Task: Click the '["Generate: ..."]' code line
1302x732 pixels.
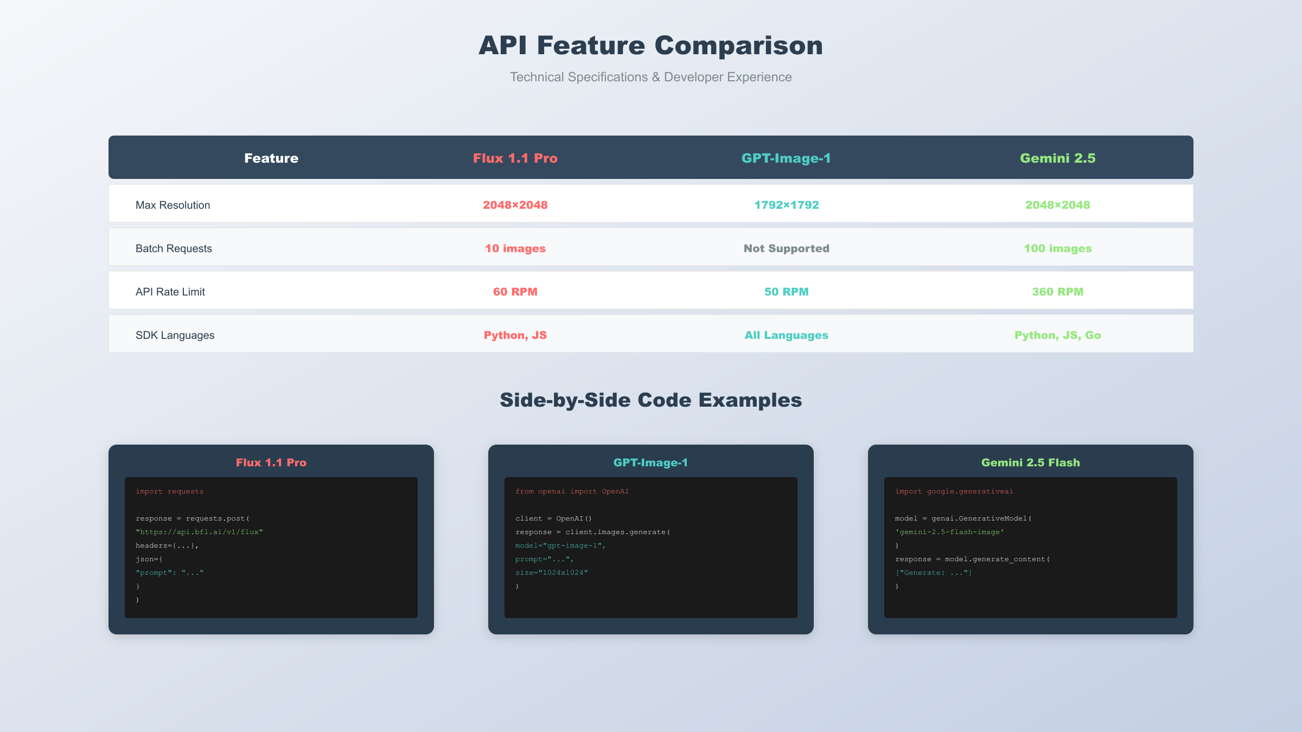Action: [x=934, y=573]
